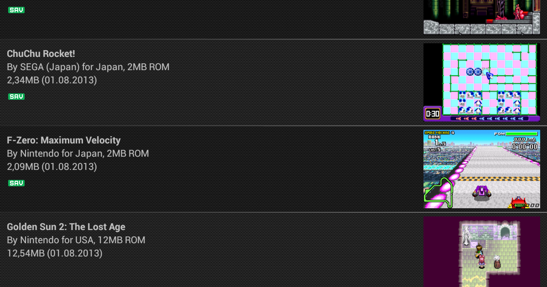Open the F-Zero racing screenshot thumbnail

[x=482, y=169]
